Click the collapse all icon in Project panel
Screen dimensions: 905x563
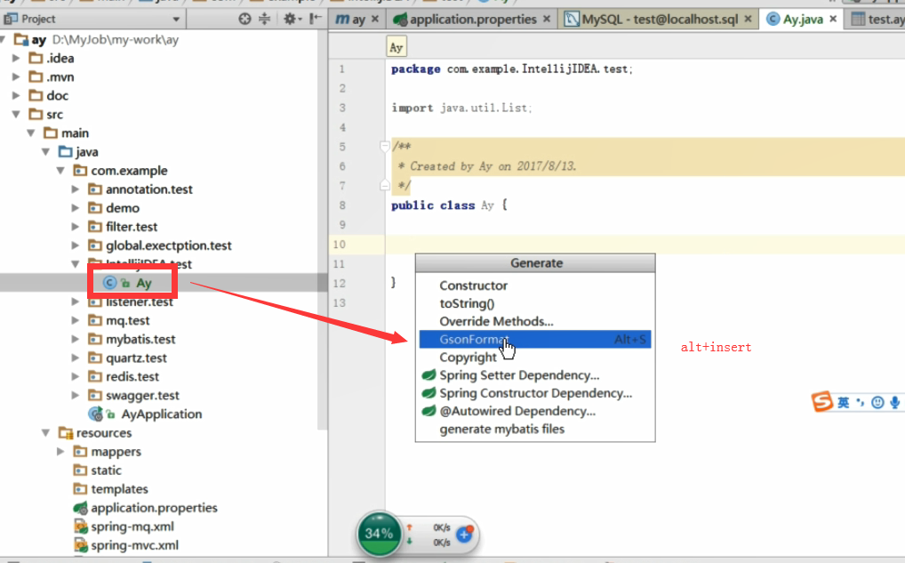[264, 19]
